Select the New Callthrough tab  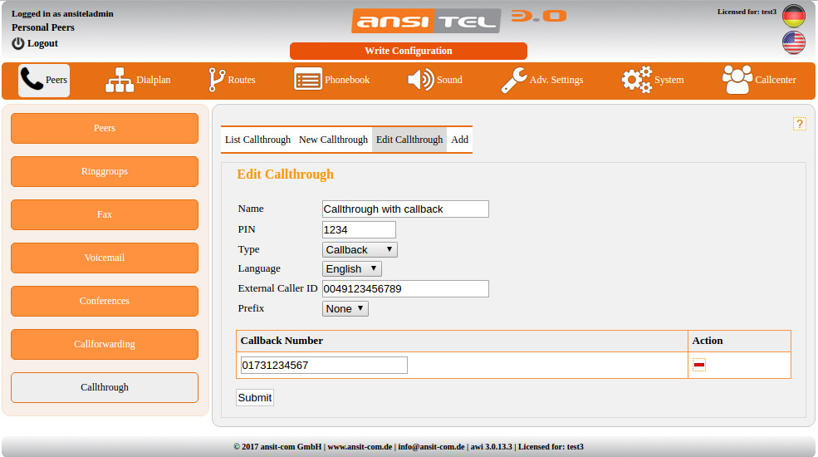pyautogui.click(x=333, y=140)
